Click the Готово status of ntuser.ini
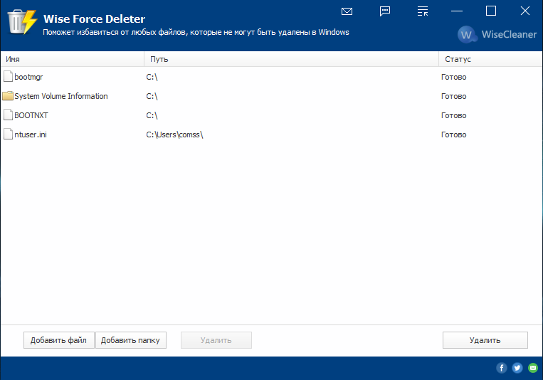The height and width of the screenshot is (380, 543). click(453, 134)
